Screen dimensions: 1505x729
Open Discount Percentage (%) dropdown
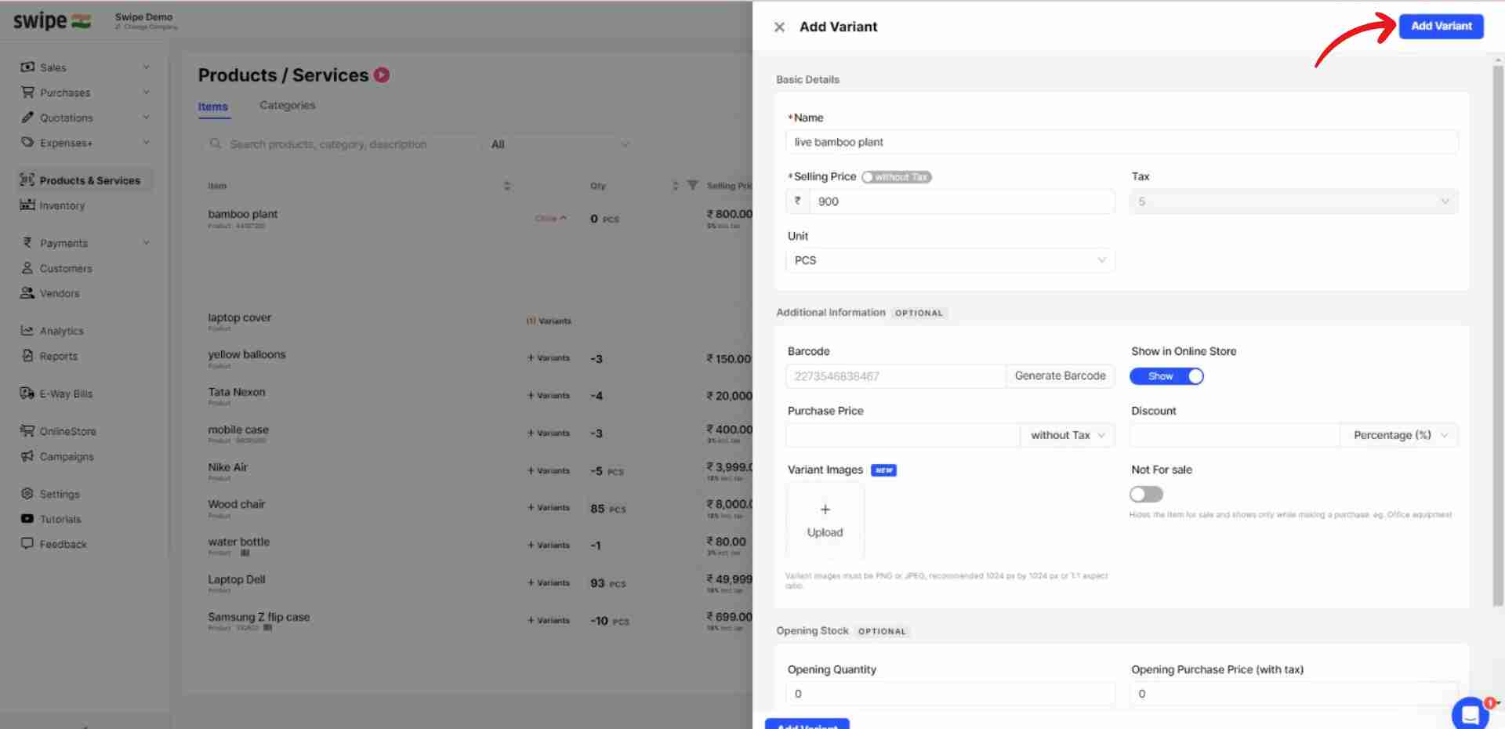tap(1399, 435)
